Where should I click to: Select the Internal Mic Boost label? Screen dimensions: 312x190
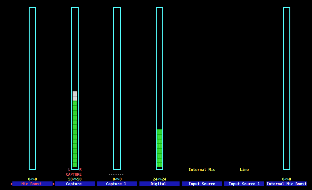pyautogui.click(x=287, y=184)
